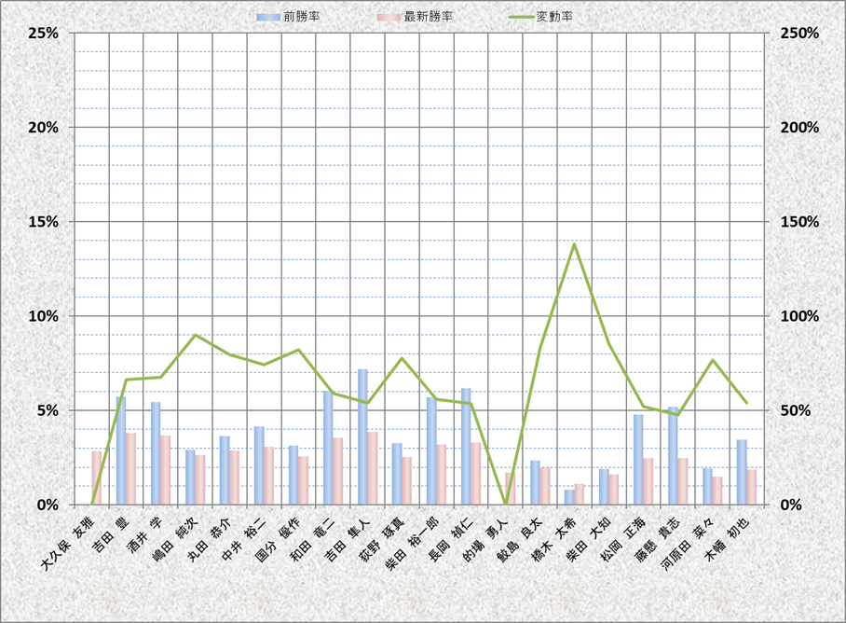The width and height of the screenshot is (846, 623).
Task: Click the 150% label on right axis
Action: pyautogui.click(x=798, y=222)
